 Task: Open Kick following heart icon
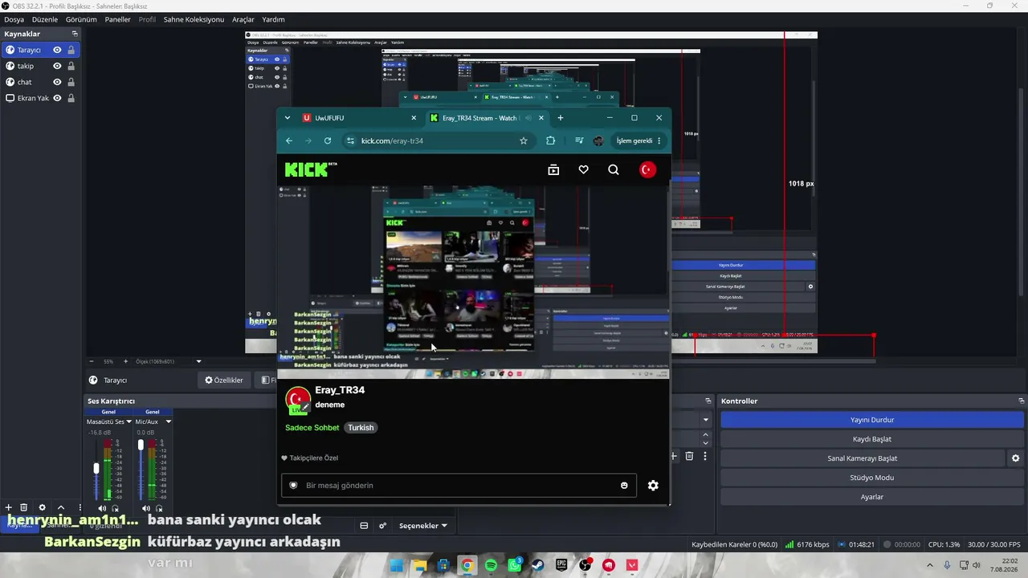click(583, 169)
